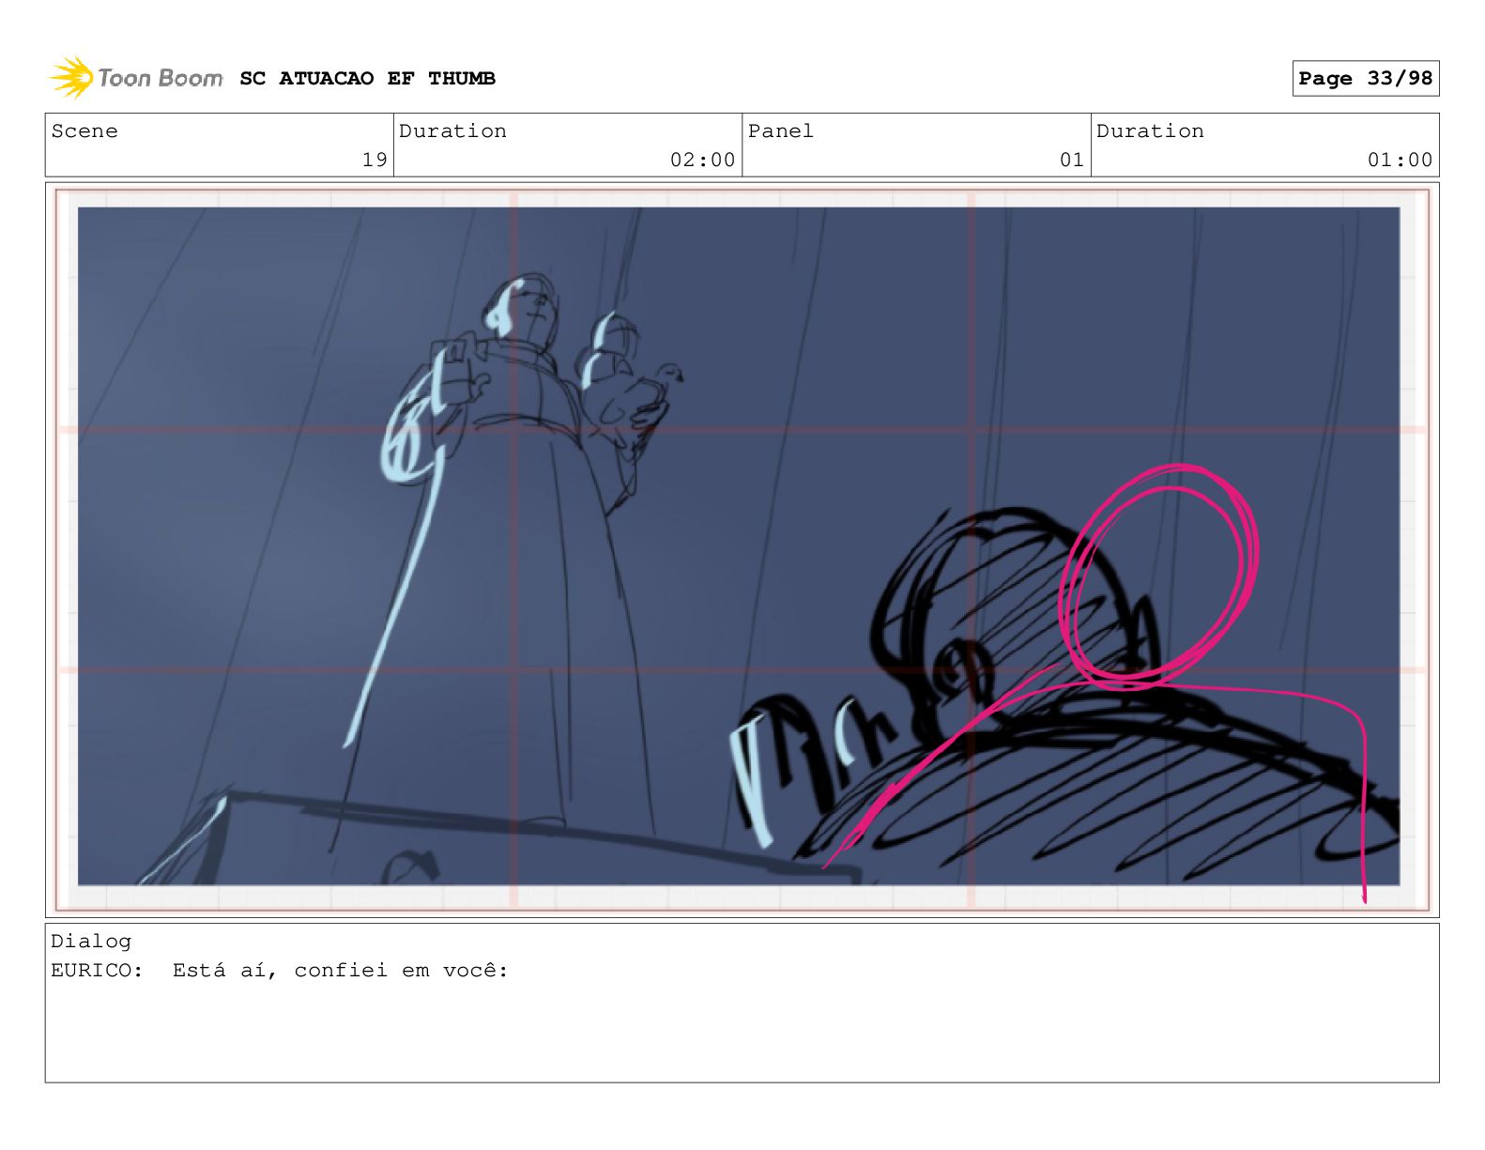Click the "Page 33/98" indicator
This screenshot has width=1485, height=1150.
click(1365, 79)
